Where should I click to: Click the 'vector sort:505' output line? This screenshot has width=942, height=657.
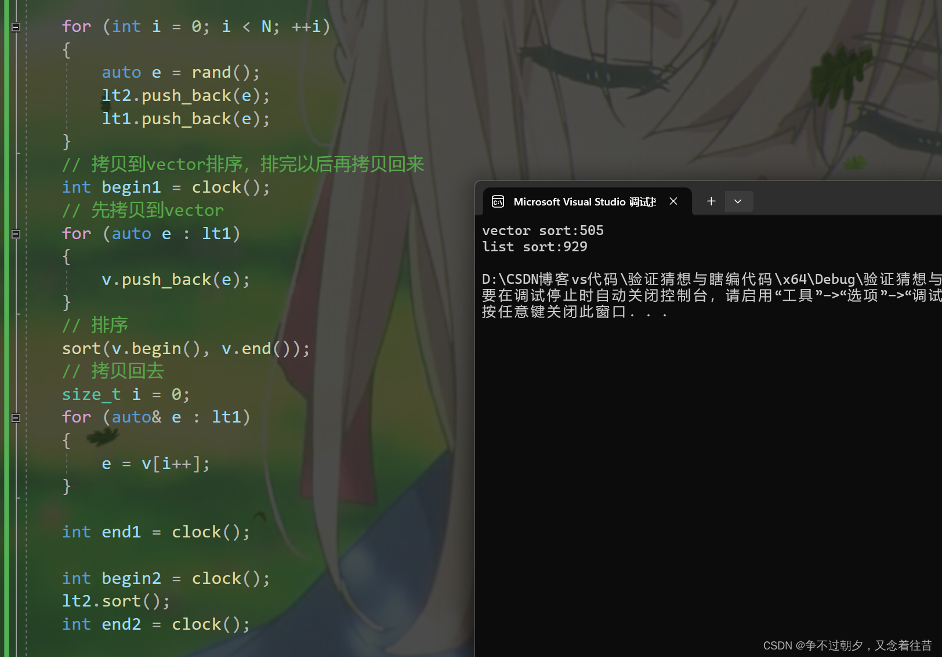[x=543, y=230]
